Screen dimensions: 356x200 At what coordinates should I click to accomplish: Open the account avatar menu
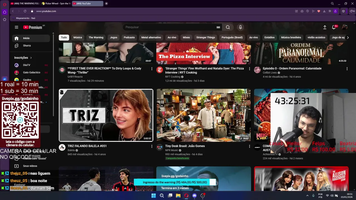(x=345, y=27)
